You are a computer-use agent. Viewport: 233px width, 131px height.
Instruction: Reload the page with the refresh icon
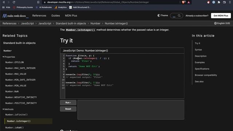pos(14,2)
